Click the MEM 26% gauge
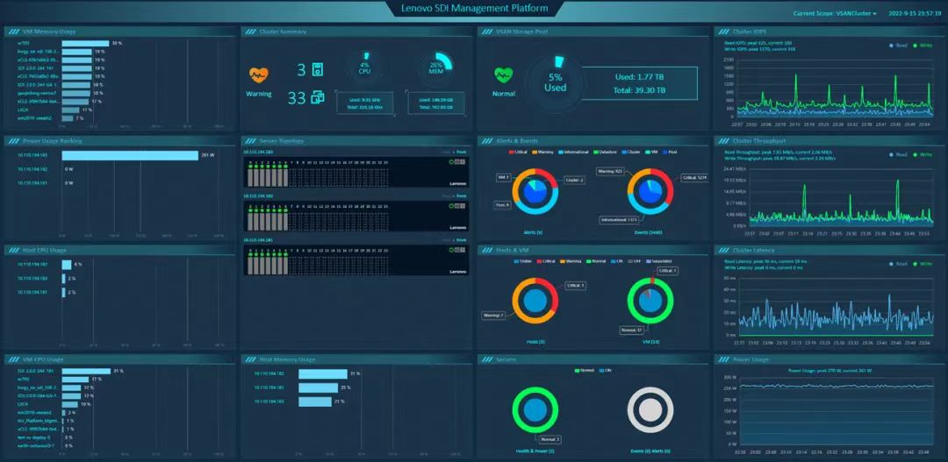 [x=435, y=68]
